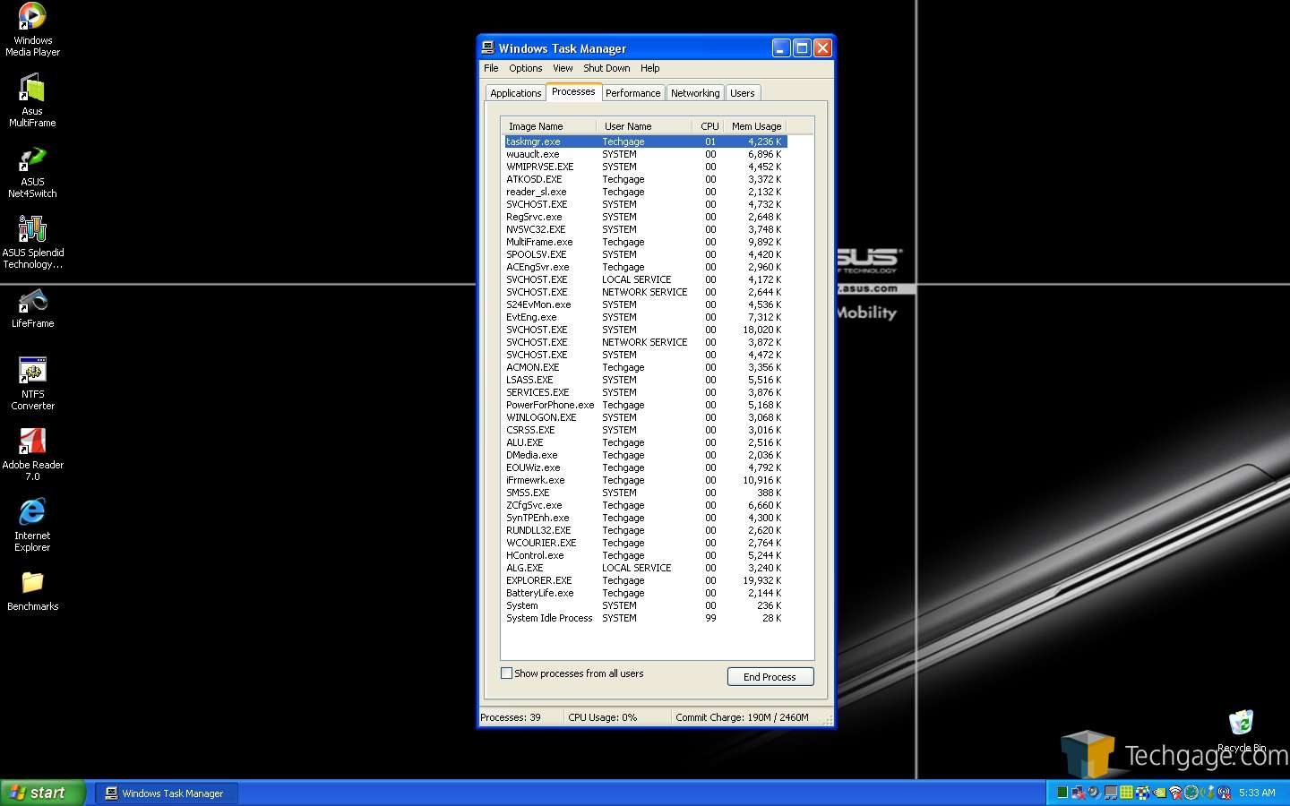
Task: Select EXPLORER.EXE process row
Action: point(645,580)
